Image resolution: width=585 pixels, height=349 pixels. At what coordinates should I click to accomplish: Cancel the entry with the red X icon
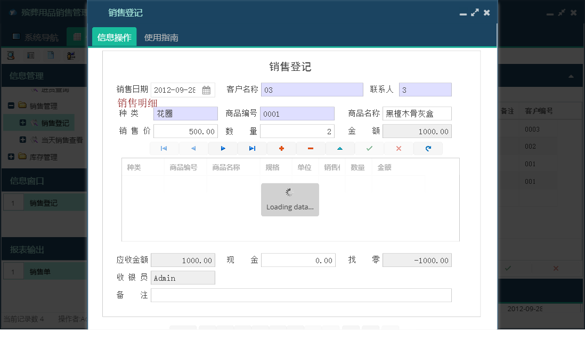click(399, 148)
